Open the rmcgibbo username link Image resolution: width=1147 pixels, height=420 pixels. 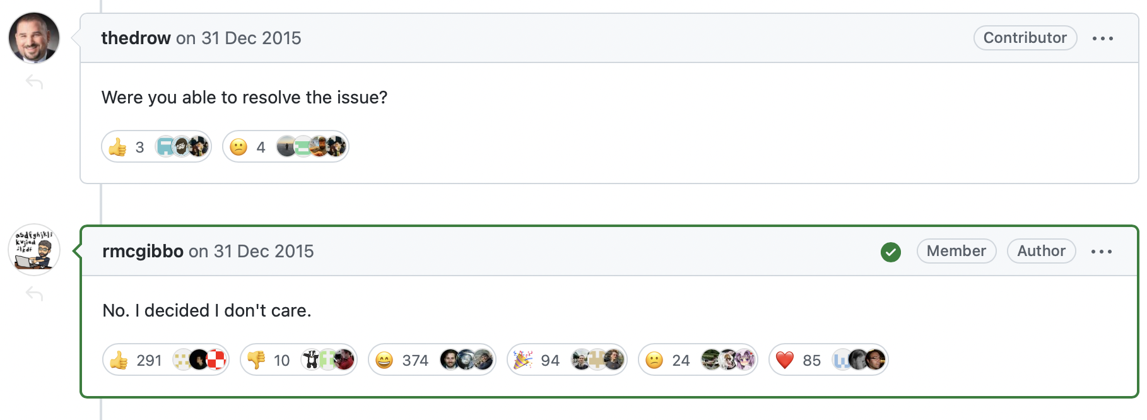tap(143, 251)
